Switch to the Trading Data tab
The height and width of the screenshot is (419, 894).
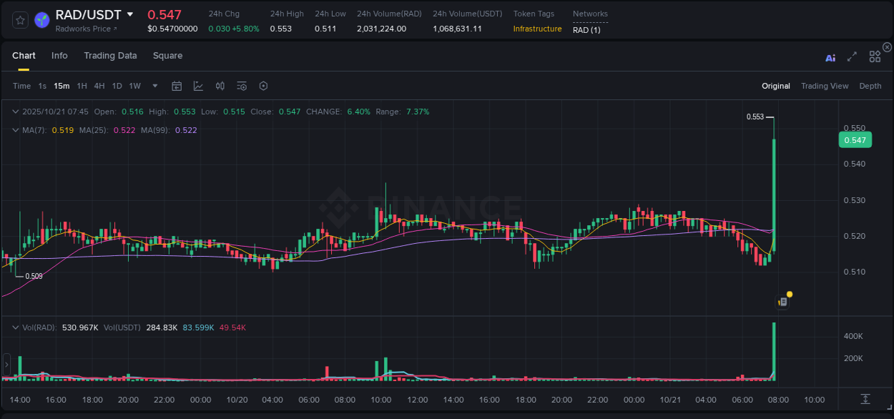point(110,56)
